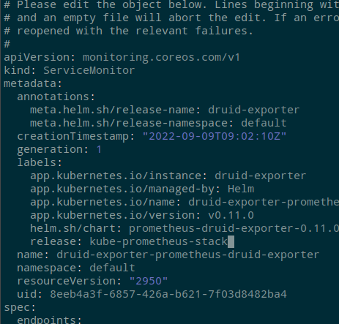Click the annotations key
Viewport: 339px width, 324px height.
click(x=56, y=97)
